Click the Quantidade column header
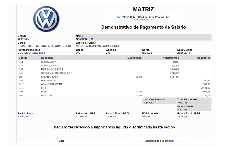Screen dimensions: 229x146 [x=134, y=58]
